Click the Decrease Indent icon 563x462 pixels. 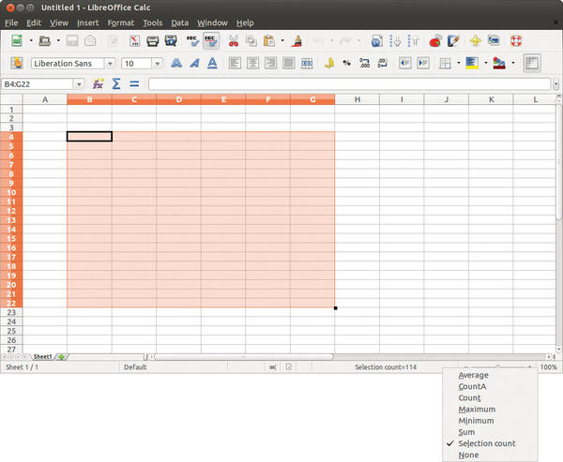[405, 63]
